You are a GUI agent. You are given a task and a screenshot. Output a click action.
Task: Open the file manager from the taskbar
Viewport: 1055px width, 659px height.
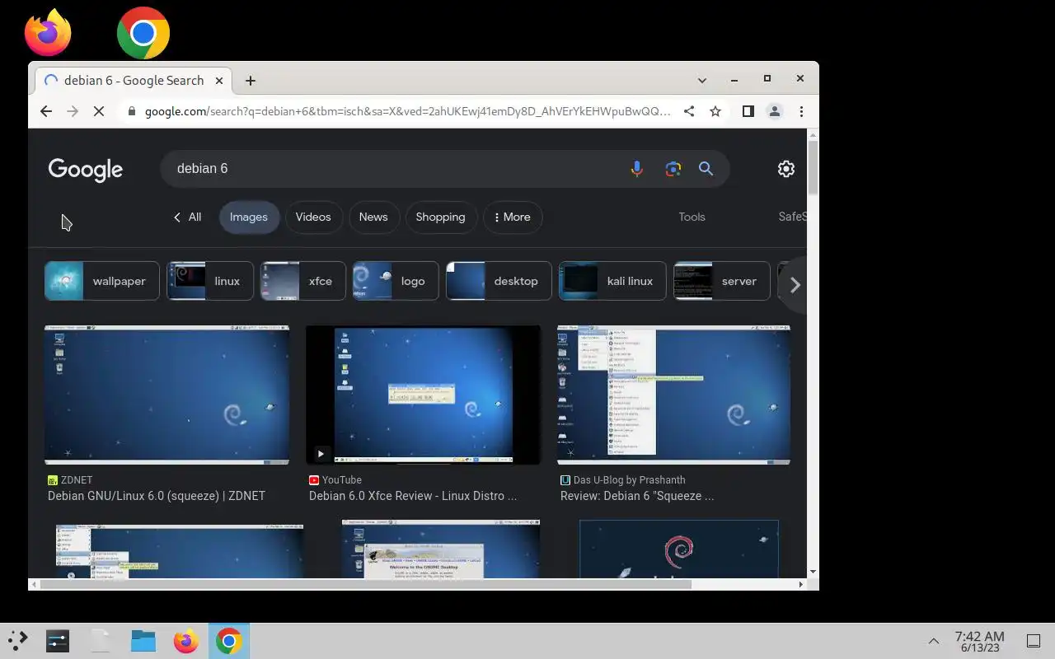tap(143, 641)
